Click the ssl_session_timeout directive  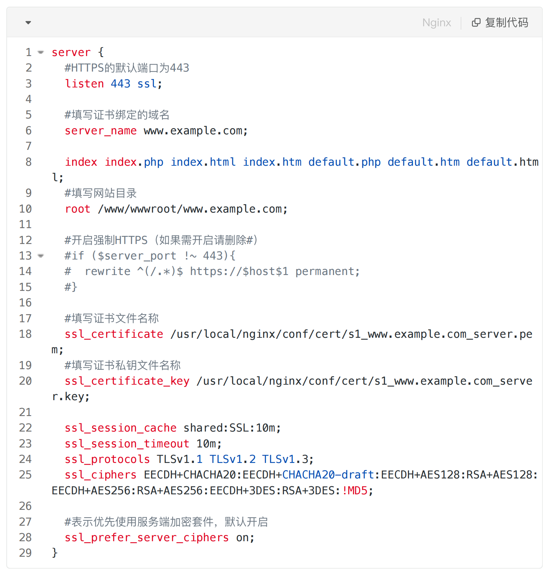(x=127, y=444)
